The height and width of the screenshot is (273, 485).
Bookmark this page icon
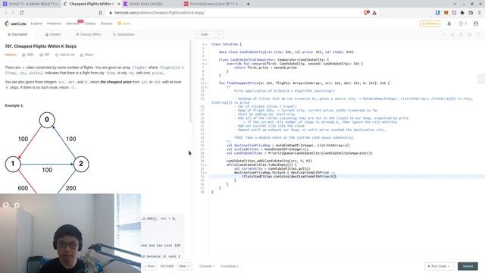(101, 13)
